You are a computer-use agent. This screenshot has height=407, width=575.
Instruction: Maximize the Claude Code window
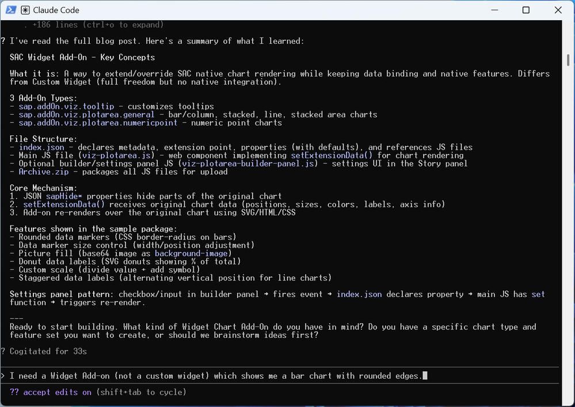526,10
